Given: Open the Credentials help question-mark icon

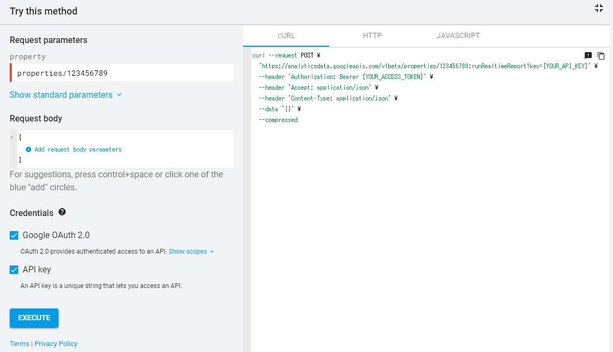Looking at the screenshot, I should tap(62, 212).
